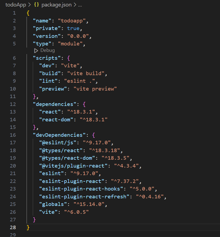Click the Debug play triangle icon
Viewport: 220px width, 237px height.
click(x=36, y=51)
